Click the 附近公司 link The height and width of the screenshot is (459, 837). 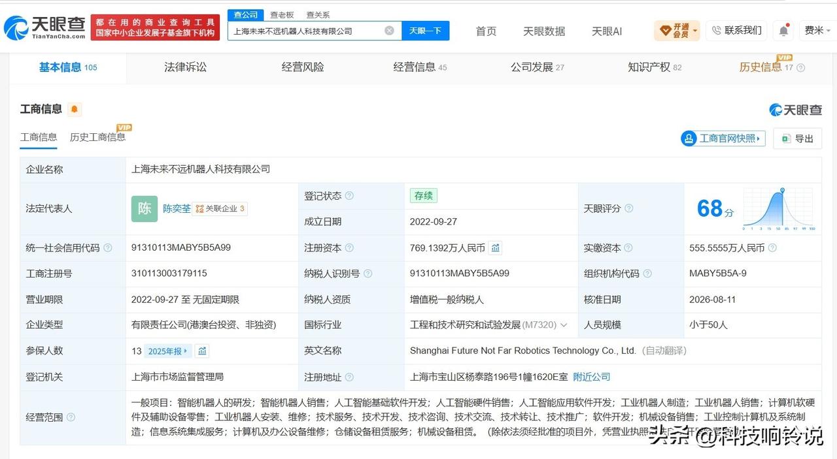pyautogui.click(x=591, y=377)
